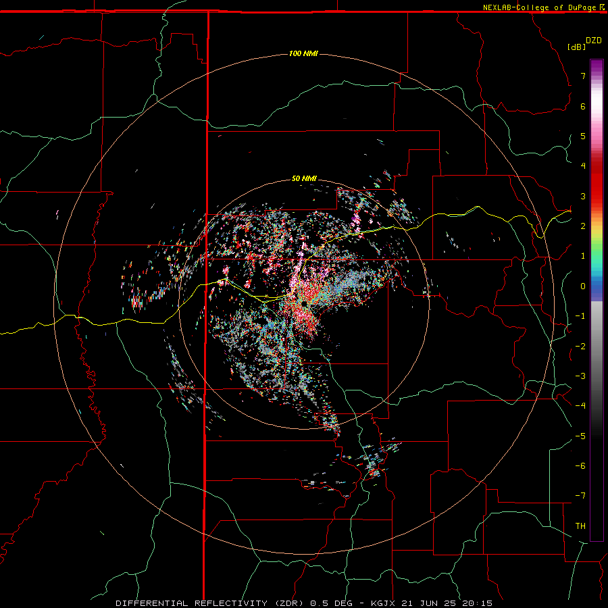Click scale value -6 on the legend
Viewport: 608px width, 608px height.
click(580, 466)
